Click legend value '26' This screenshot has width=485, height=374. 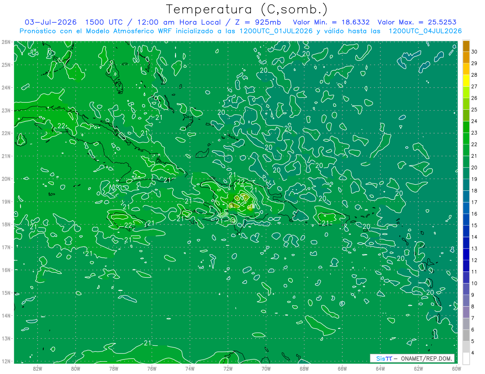[474, 98]
